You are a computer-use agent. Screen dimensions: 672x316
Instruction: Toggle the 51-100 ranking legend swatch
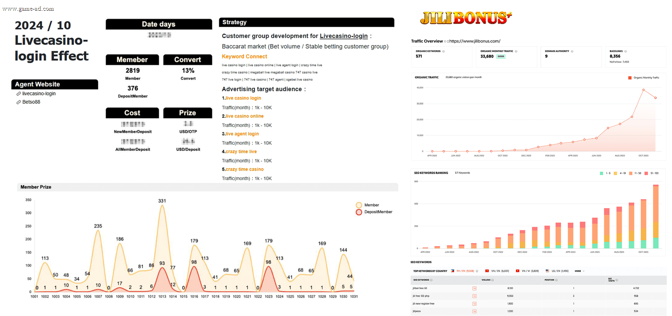pos(646,173)
